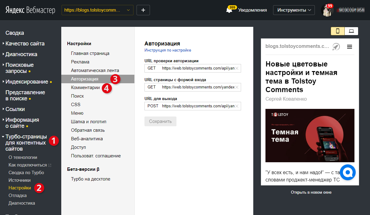
Task: Select Главная страница settings item
Action: [90, 53]
